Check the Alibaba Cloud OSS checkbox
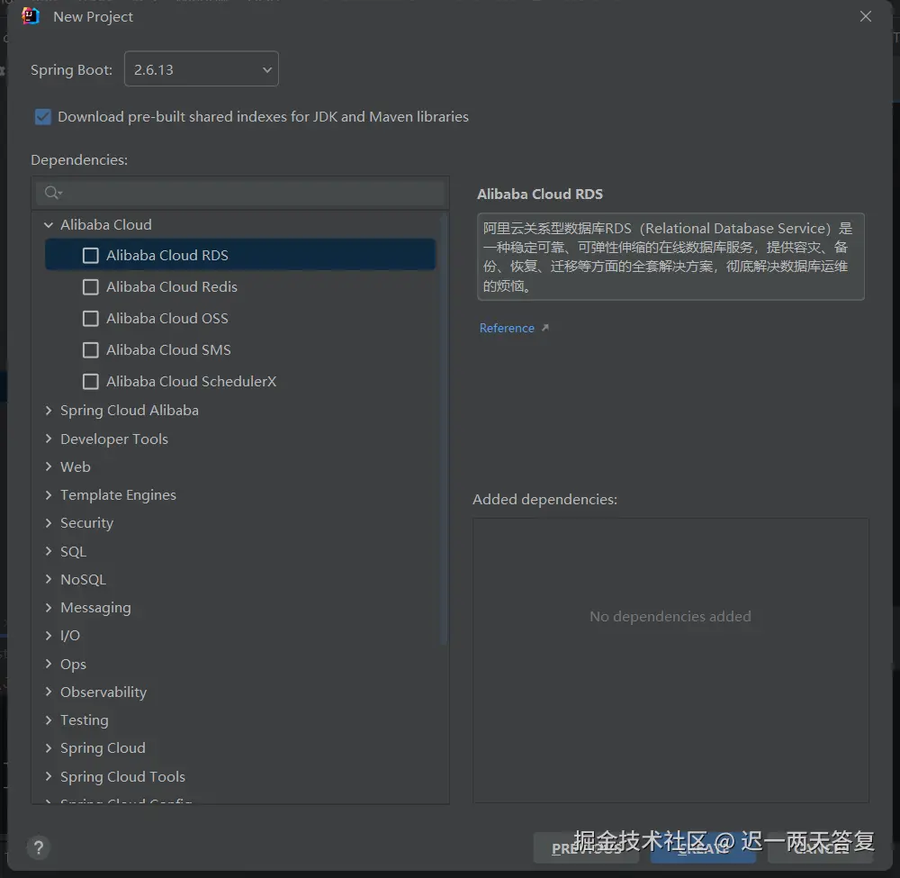 tap(91, 319)
